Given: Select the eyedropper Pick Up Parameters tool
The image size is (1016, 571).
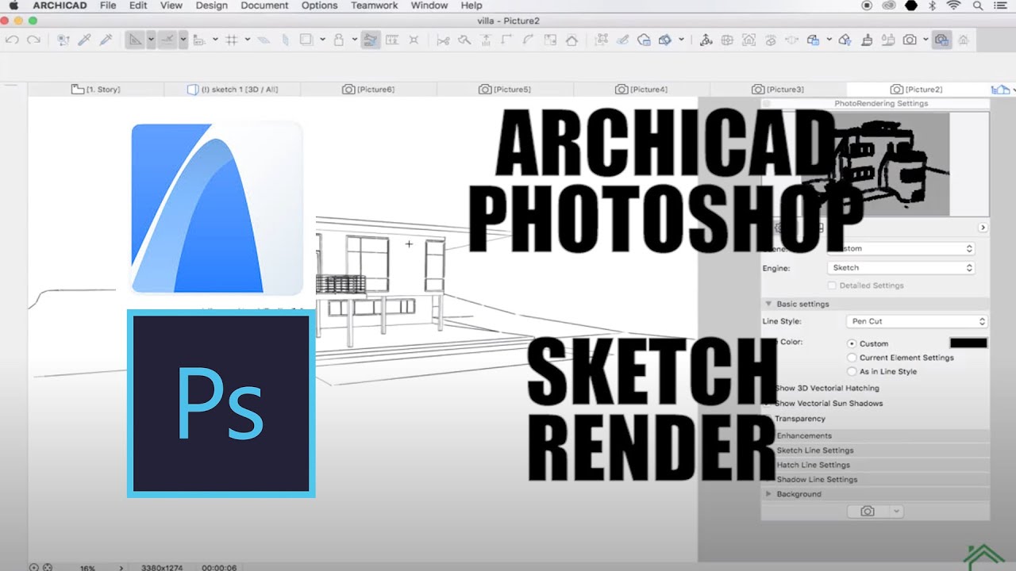Looking at the screenshot, I should coord(84,40).
